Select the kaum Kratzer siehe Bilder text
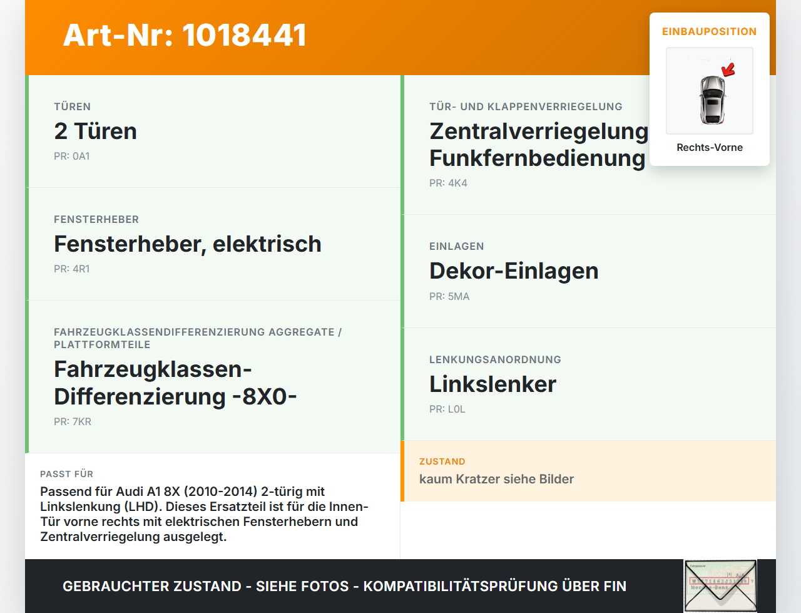This screenshot has height=613, width=801. tap(496, 479)
